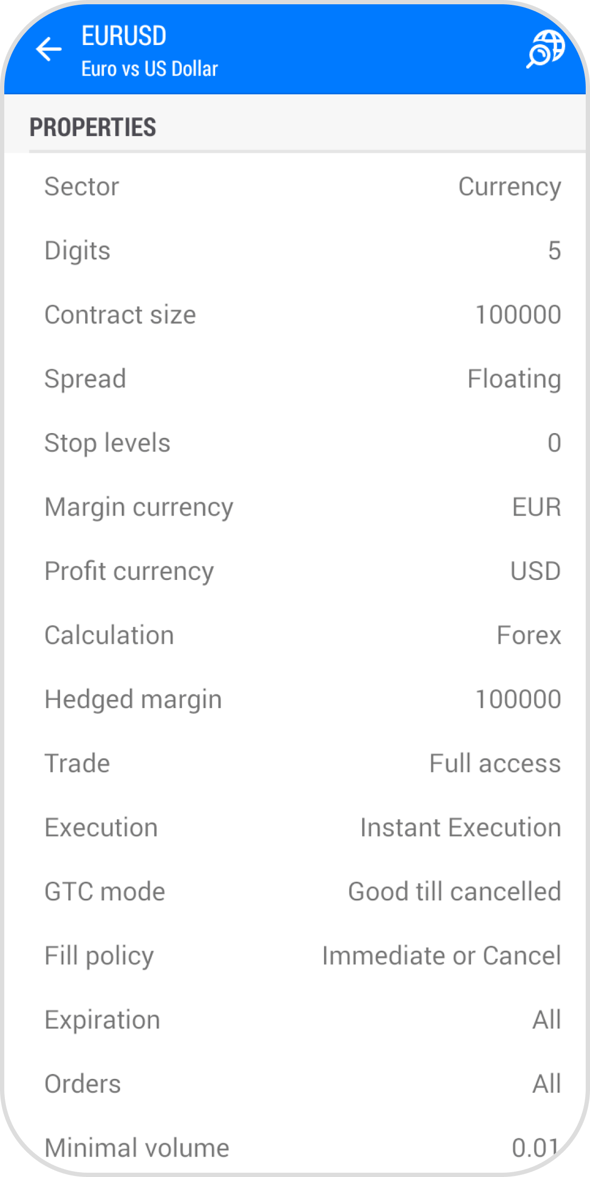
Task: Select the Profit currency row
Action: click(295, 571)
